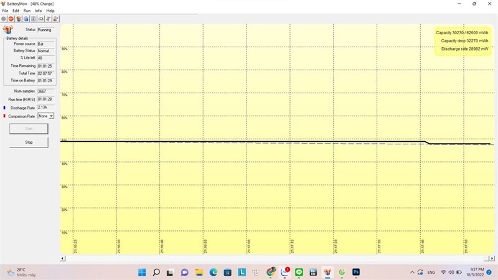
Task: Click the blue battery info toolbar icon
Action: pos(26,19)
